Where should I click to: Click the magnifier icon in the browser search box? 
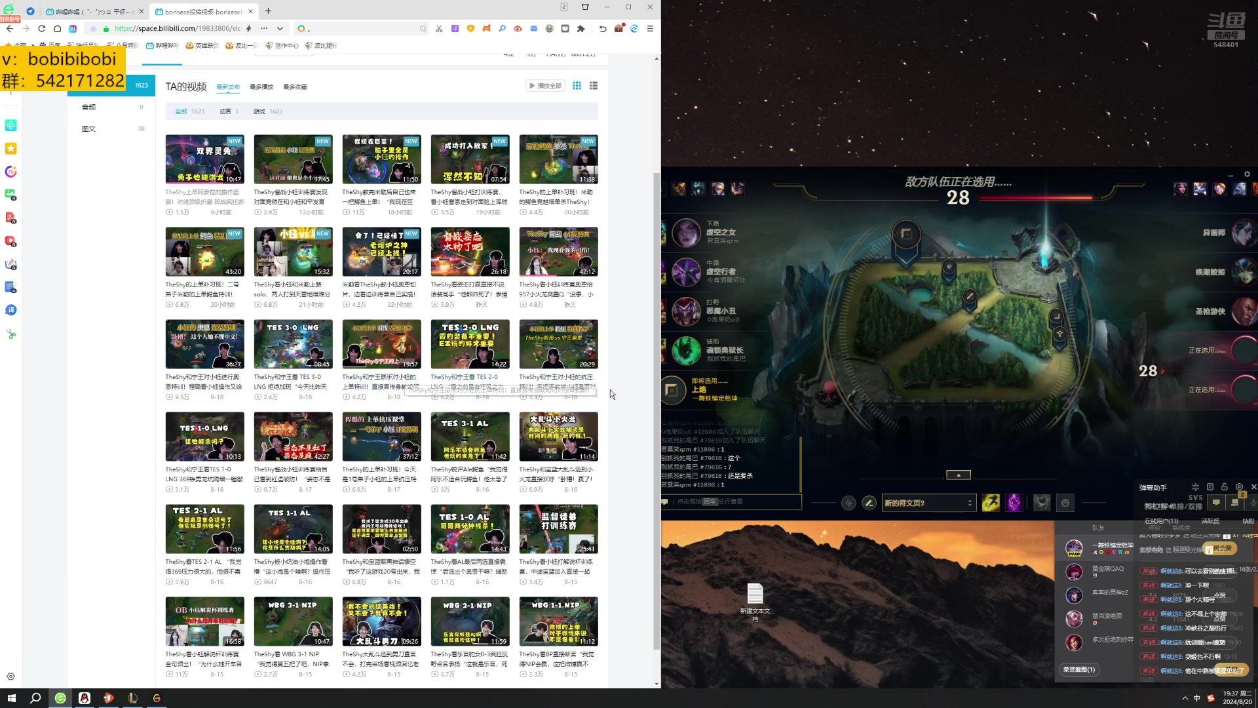pos(423,29)
